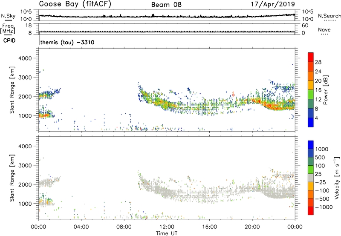Image resolution: width=341 pixels, height=236 pixels.
Task: Click the 'Beam 08' label
Action: tap(166, 5)
